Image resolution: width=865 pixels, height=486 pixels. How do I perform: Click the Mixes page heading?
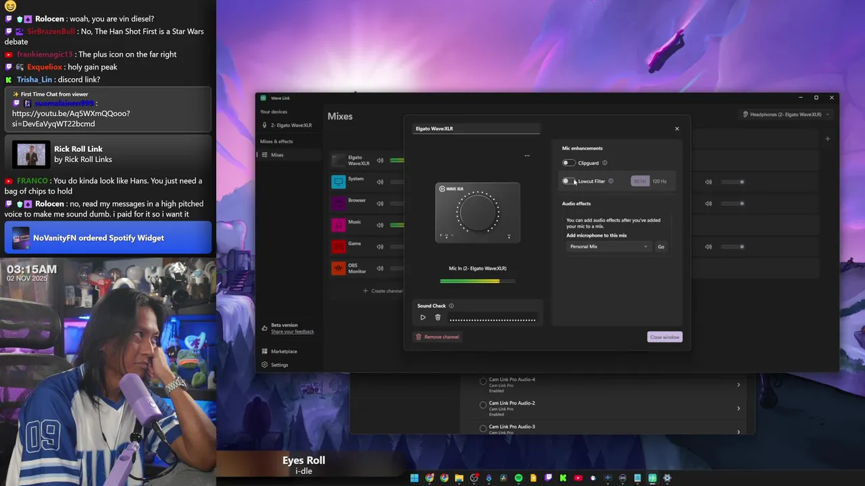(x=340, y=116)
